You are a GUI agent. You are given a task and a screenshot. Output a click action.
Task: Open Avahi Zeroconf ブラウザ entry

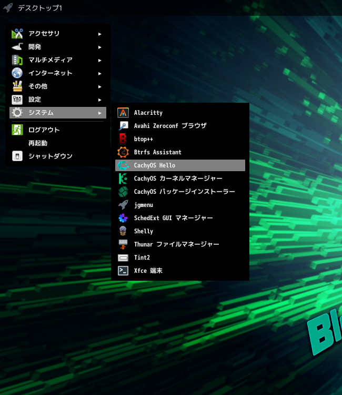coord(180,126)
